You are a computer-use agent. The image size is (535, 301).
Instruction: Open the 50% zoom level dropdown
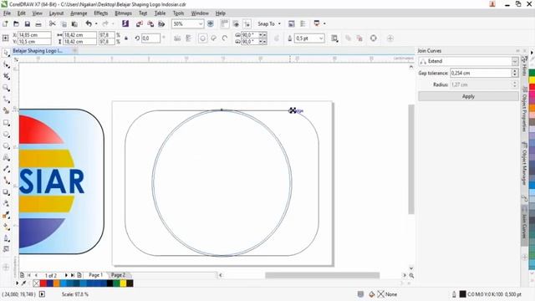[201, 23]
